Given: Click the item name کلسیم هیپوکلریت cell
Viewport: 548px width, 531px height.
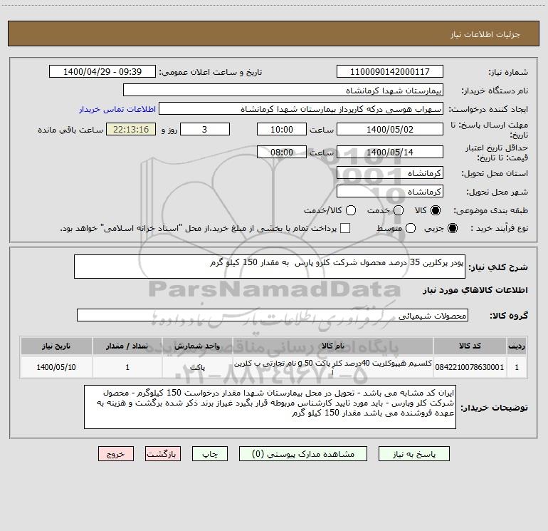Looking at the screenshot, I should 333,367.
